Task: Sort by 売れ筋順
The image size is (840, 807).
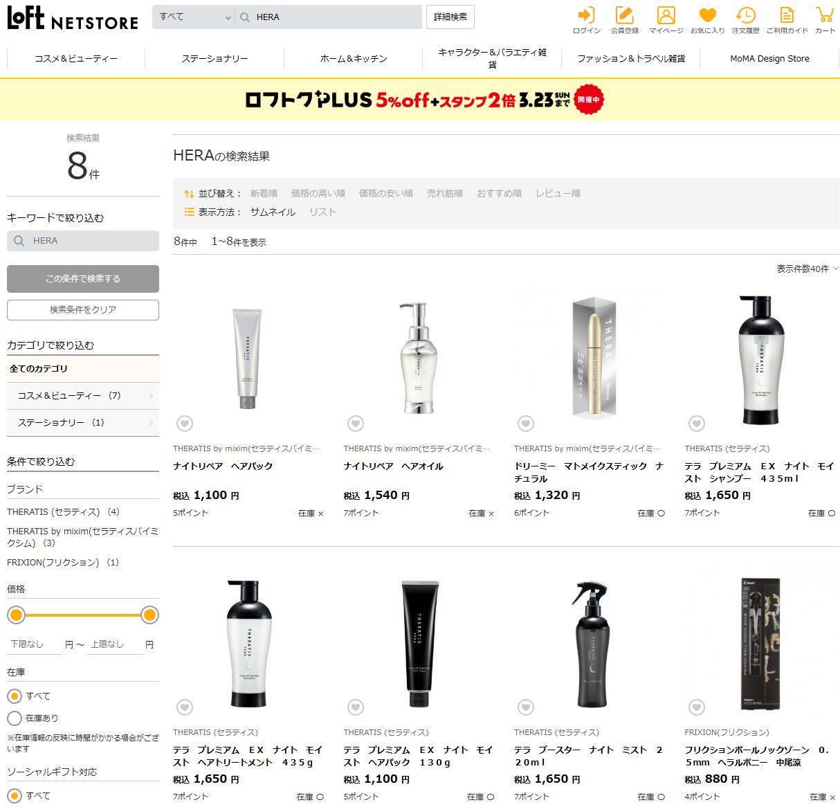Action: (444, 194)
